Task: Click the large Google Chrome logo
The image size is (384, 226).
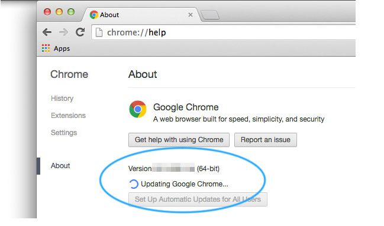Action: click(x=138, y=109)
